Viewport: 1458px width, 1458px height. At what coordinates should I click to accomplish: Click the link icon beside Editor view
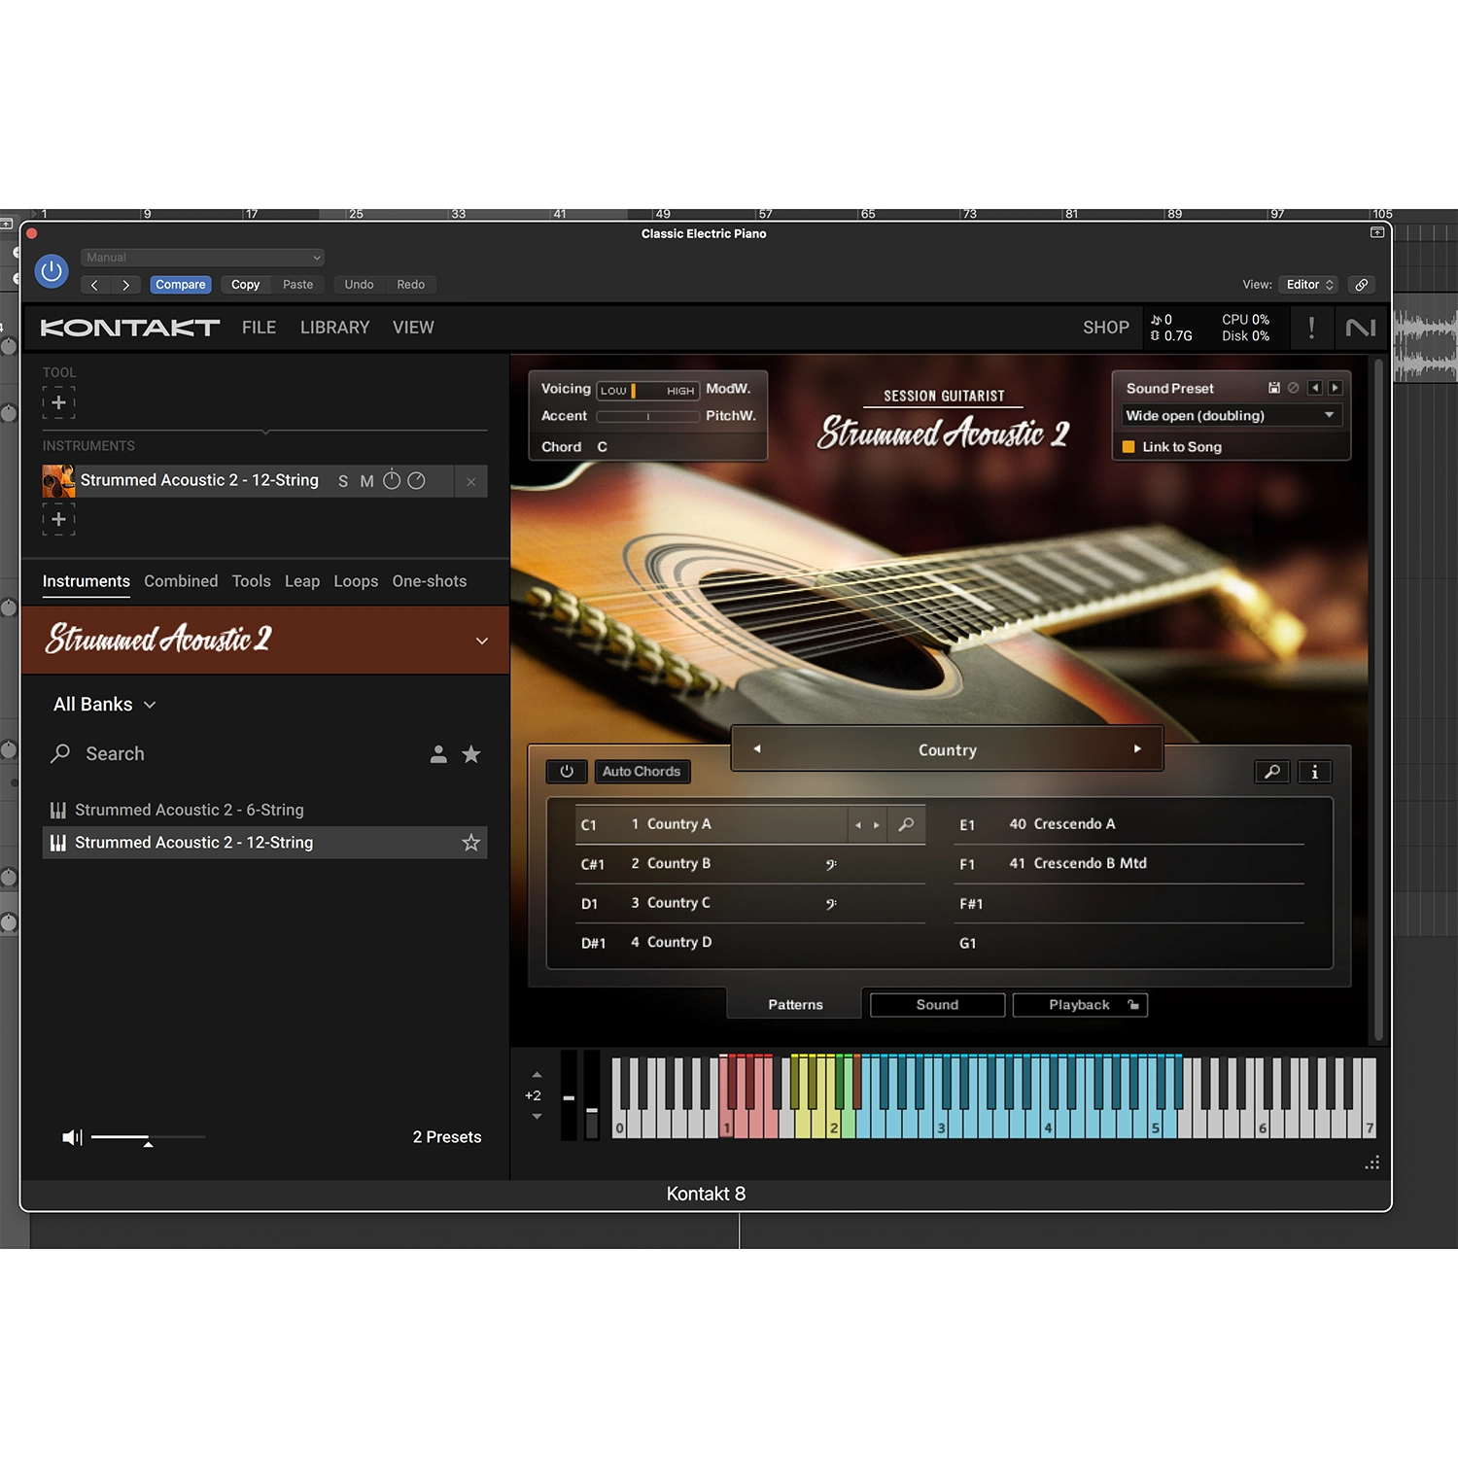[1362, 285]
